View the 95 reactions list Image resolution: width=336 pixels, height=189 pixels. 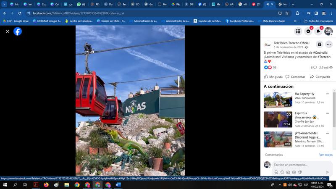(270, 68)
